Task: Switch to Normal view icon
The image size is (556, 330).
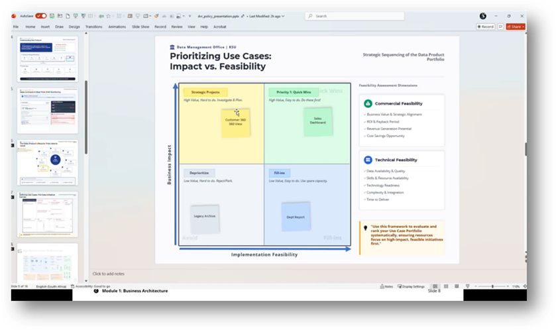Action: coord(435,286)
